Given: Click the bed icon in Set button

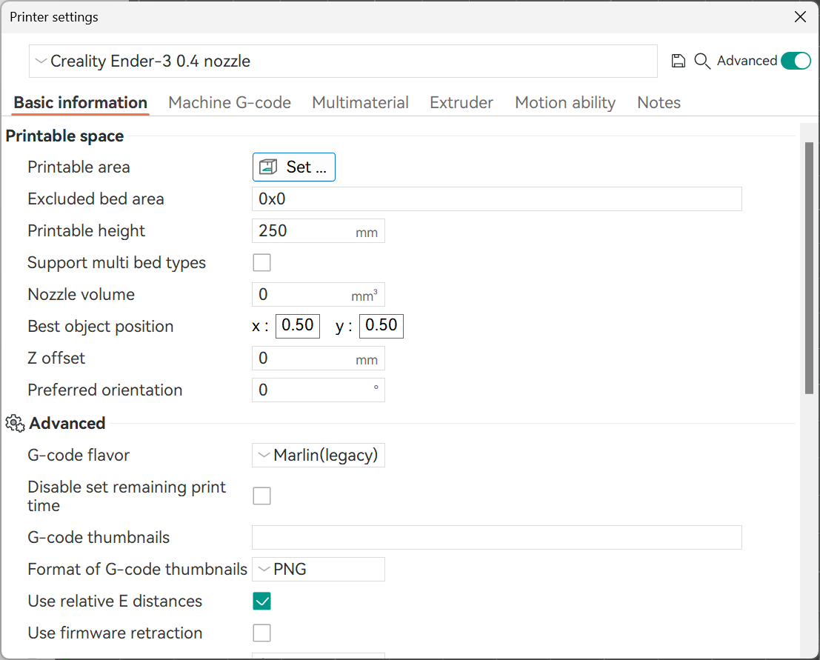Looking at the screenshot, I should pyautogui.click(x=268, y=167).
